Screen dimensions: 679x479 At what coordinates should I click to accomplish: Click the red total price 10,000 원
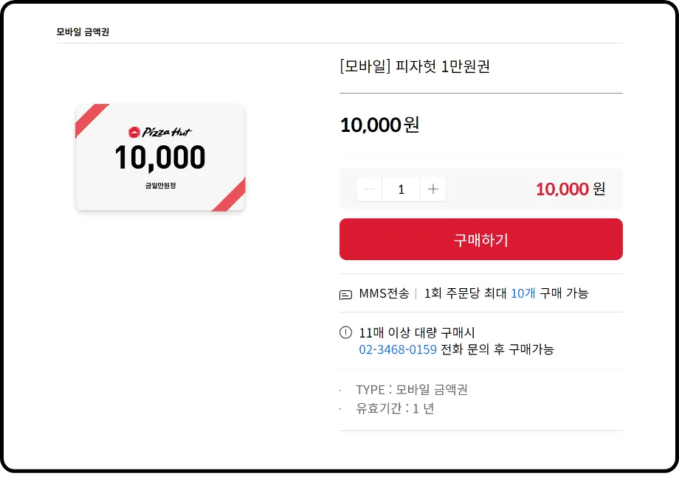pyautogui.click(x=571, y=189)
